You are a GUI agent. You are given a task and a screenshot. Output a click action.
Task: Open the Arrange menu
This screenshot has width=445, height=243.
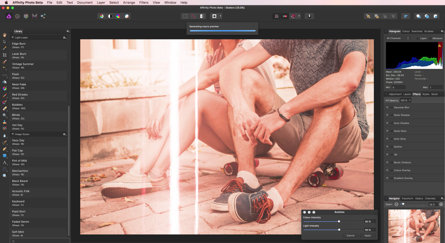pos(129,2)
